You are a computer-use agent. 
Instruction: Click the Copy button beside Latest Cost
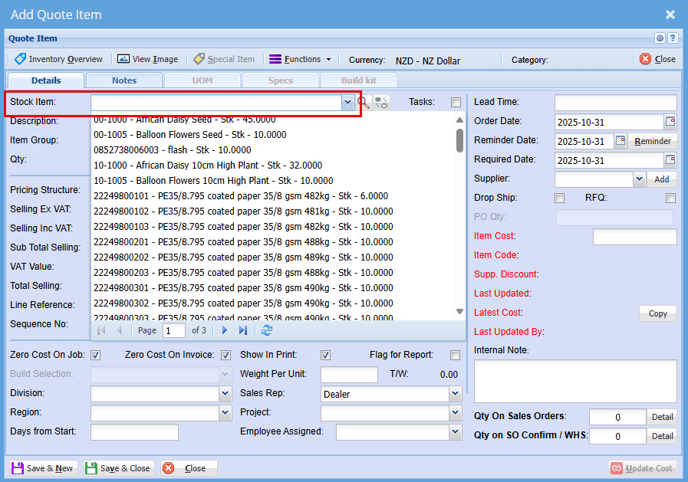657,313
